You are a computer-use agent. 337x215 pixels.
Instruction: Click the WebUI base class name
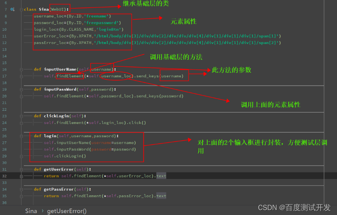pos(57,9)
